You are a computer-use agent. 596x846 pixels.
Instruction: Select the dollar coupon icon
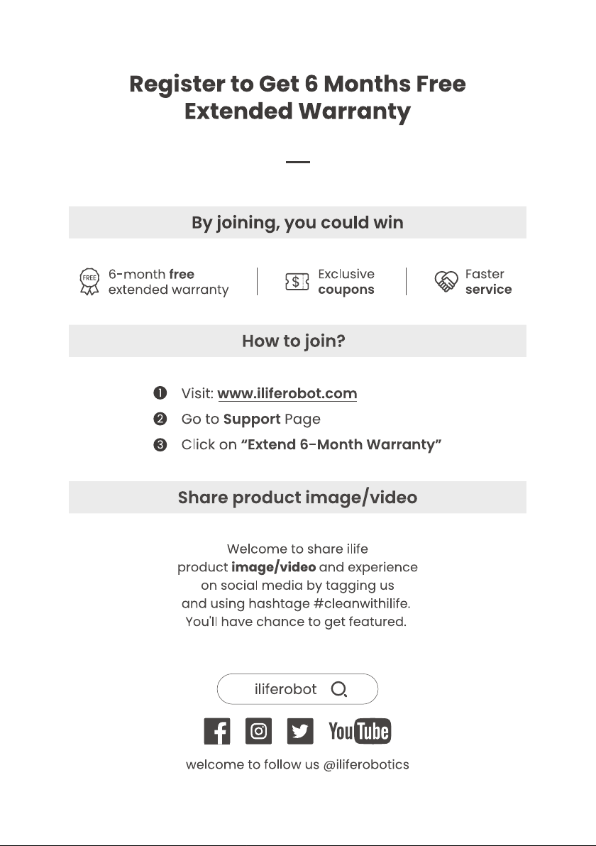coord(297,282)
